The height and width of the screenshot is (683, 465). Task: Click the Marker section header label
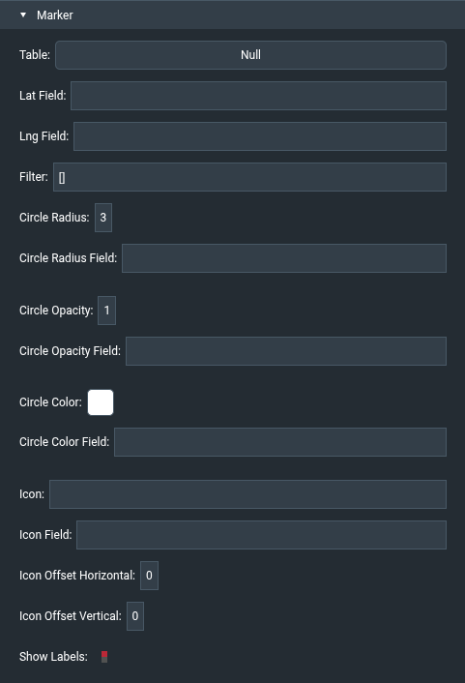coord(55,15)
